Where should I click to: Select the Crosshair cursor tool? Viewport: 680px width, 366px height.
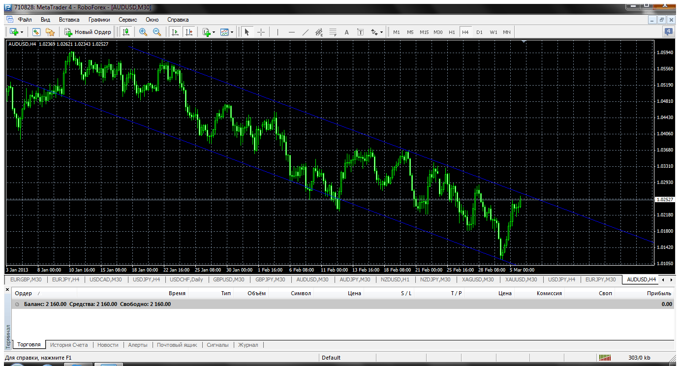261,32
